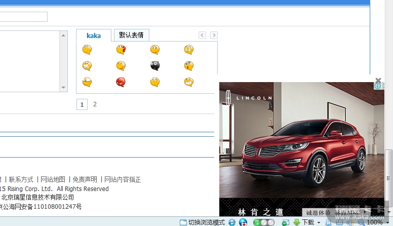The height and width of the screenshot is (226, 393).
Task: Open the AdChoices info icon on ad
Action: [377, 86]
